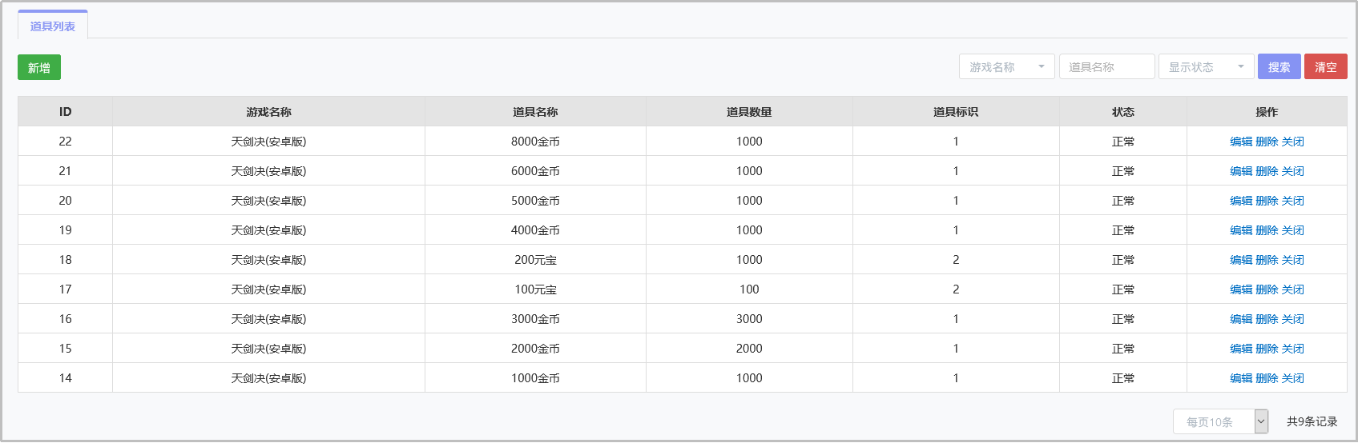Click 关闭 for item ID 14
This screenshot has height=443, width=1358.
tap(1292, 378)
